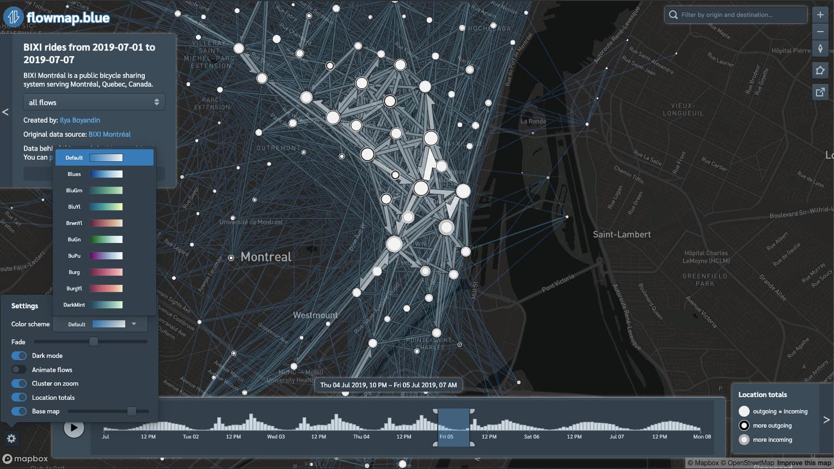Zoom in with the plus button

(x=820, y=15)
